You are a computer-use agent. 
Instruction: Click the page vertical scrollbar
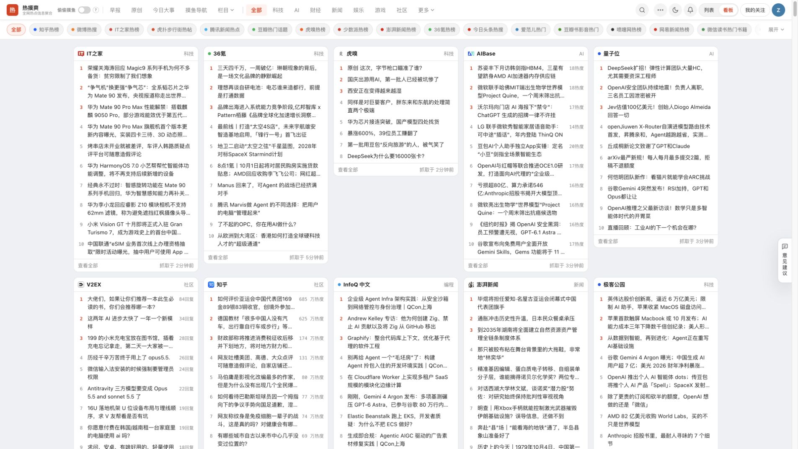(x=795, y=8)
